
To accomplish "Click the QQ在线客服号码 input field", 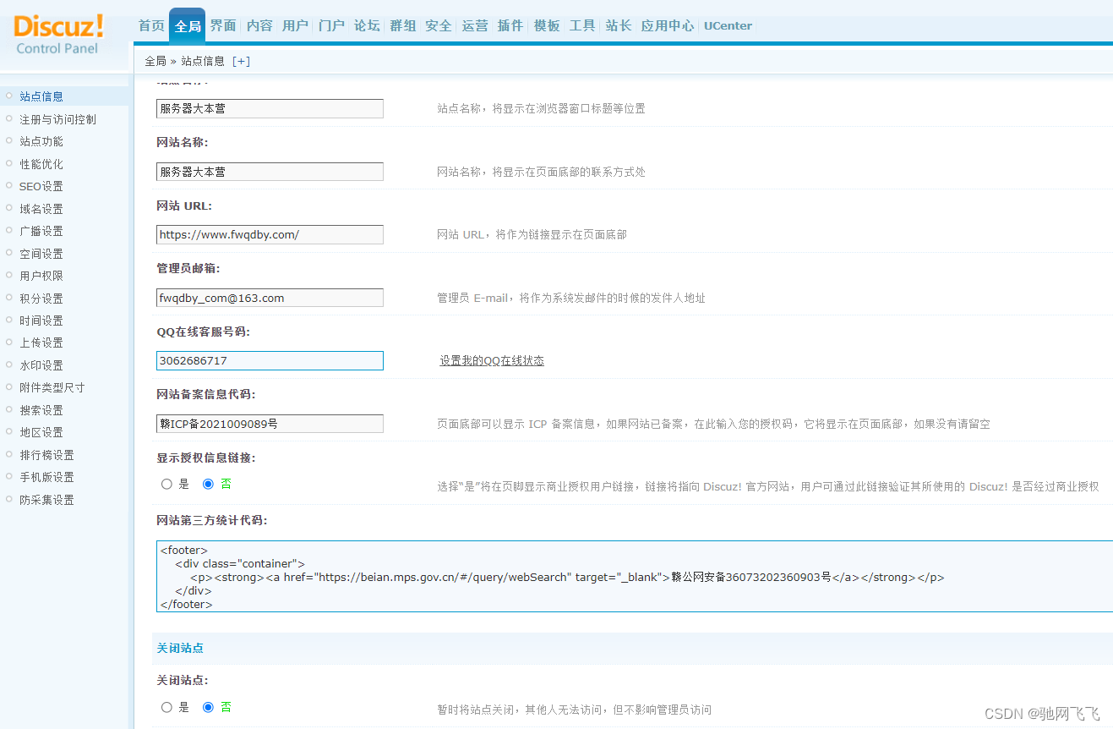I will pos(270,360).
